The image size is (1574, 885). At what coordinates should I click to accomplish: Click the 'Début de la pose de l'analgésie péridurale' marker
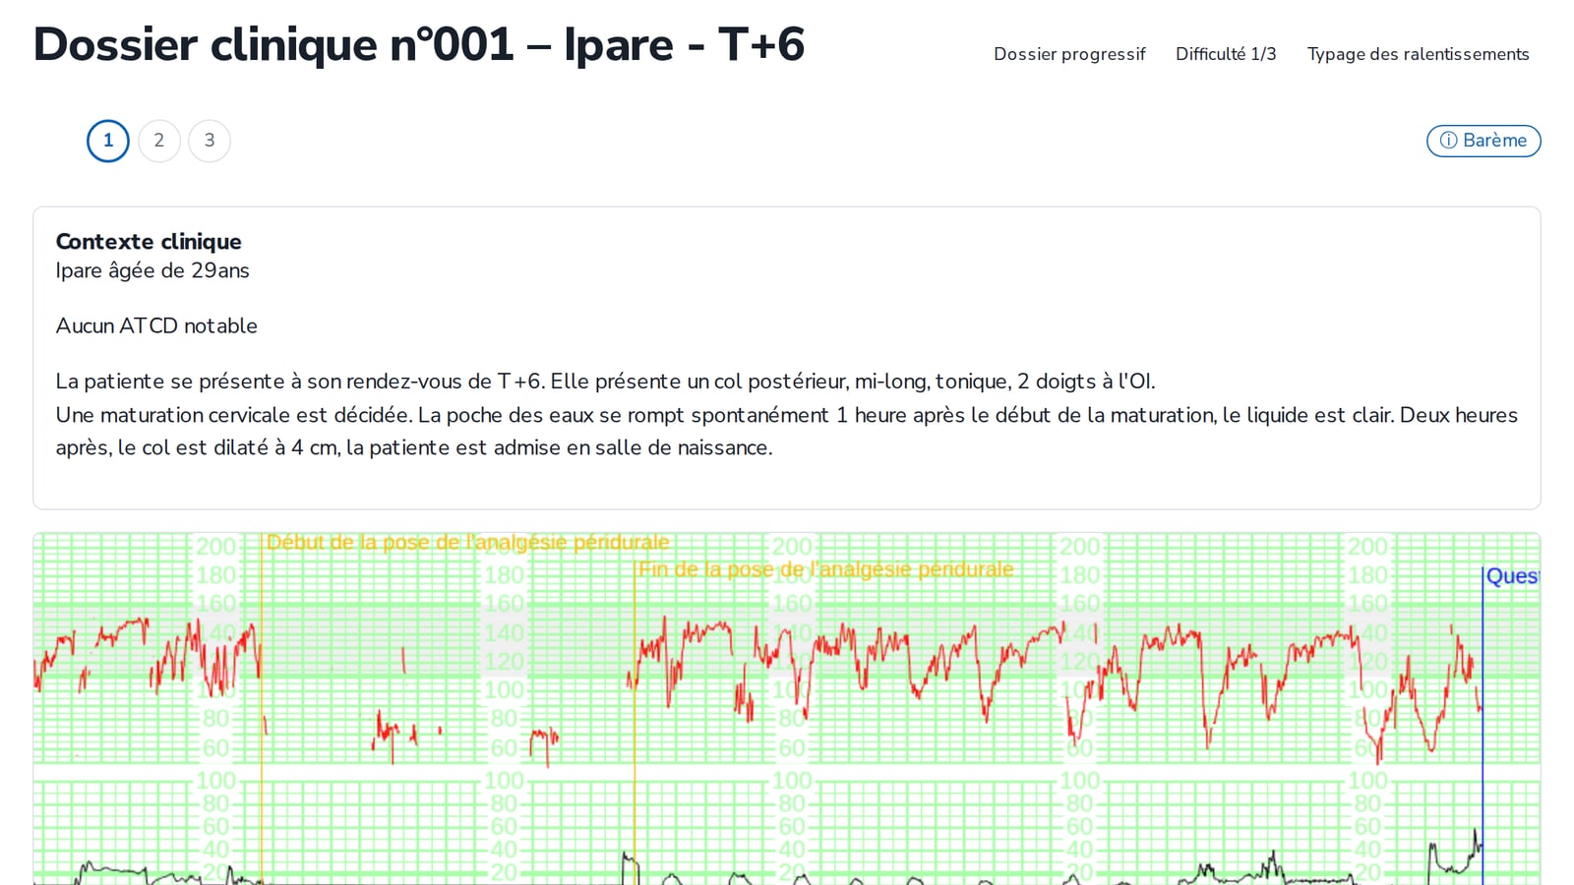coord(467,542)
